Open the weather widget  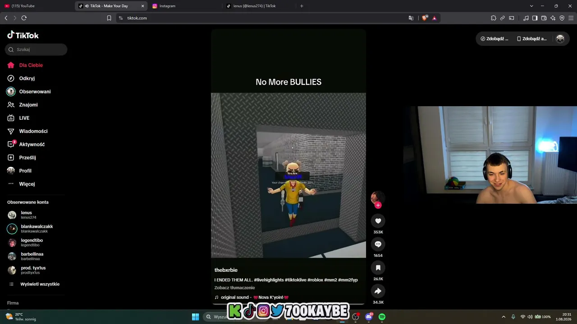(x=20, y=317)
